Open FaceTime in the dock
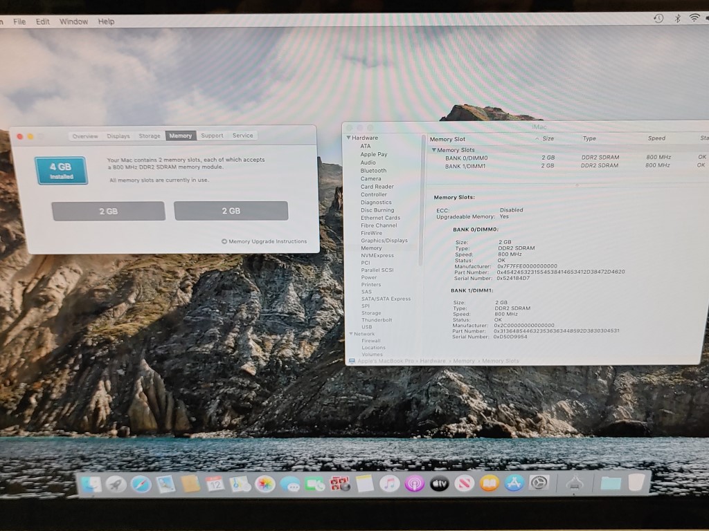The width and height of the screenshot is (709, 531). click(x=315, y=485)
